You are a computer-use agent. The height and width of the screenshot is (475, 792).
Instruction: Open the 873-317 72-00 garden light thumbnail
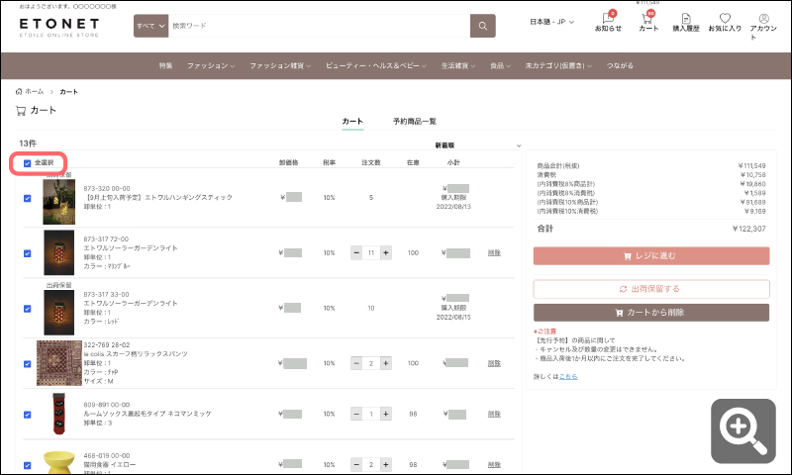pyautogui.click(x=58, y=253)
